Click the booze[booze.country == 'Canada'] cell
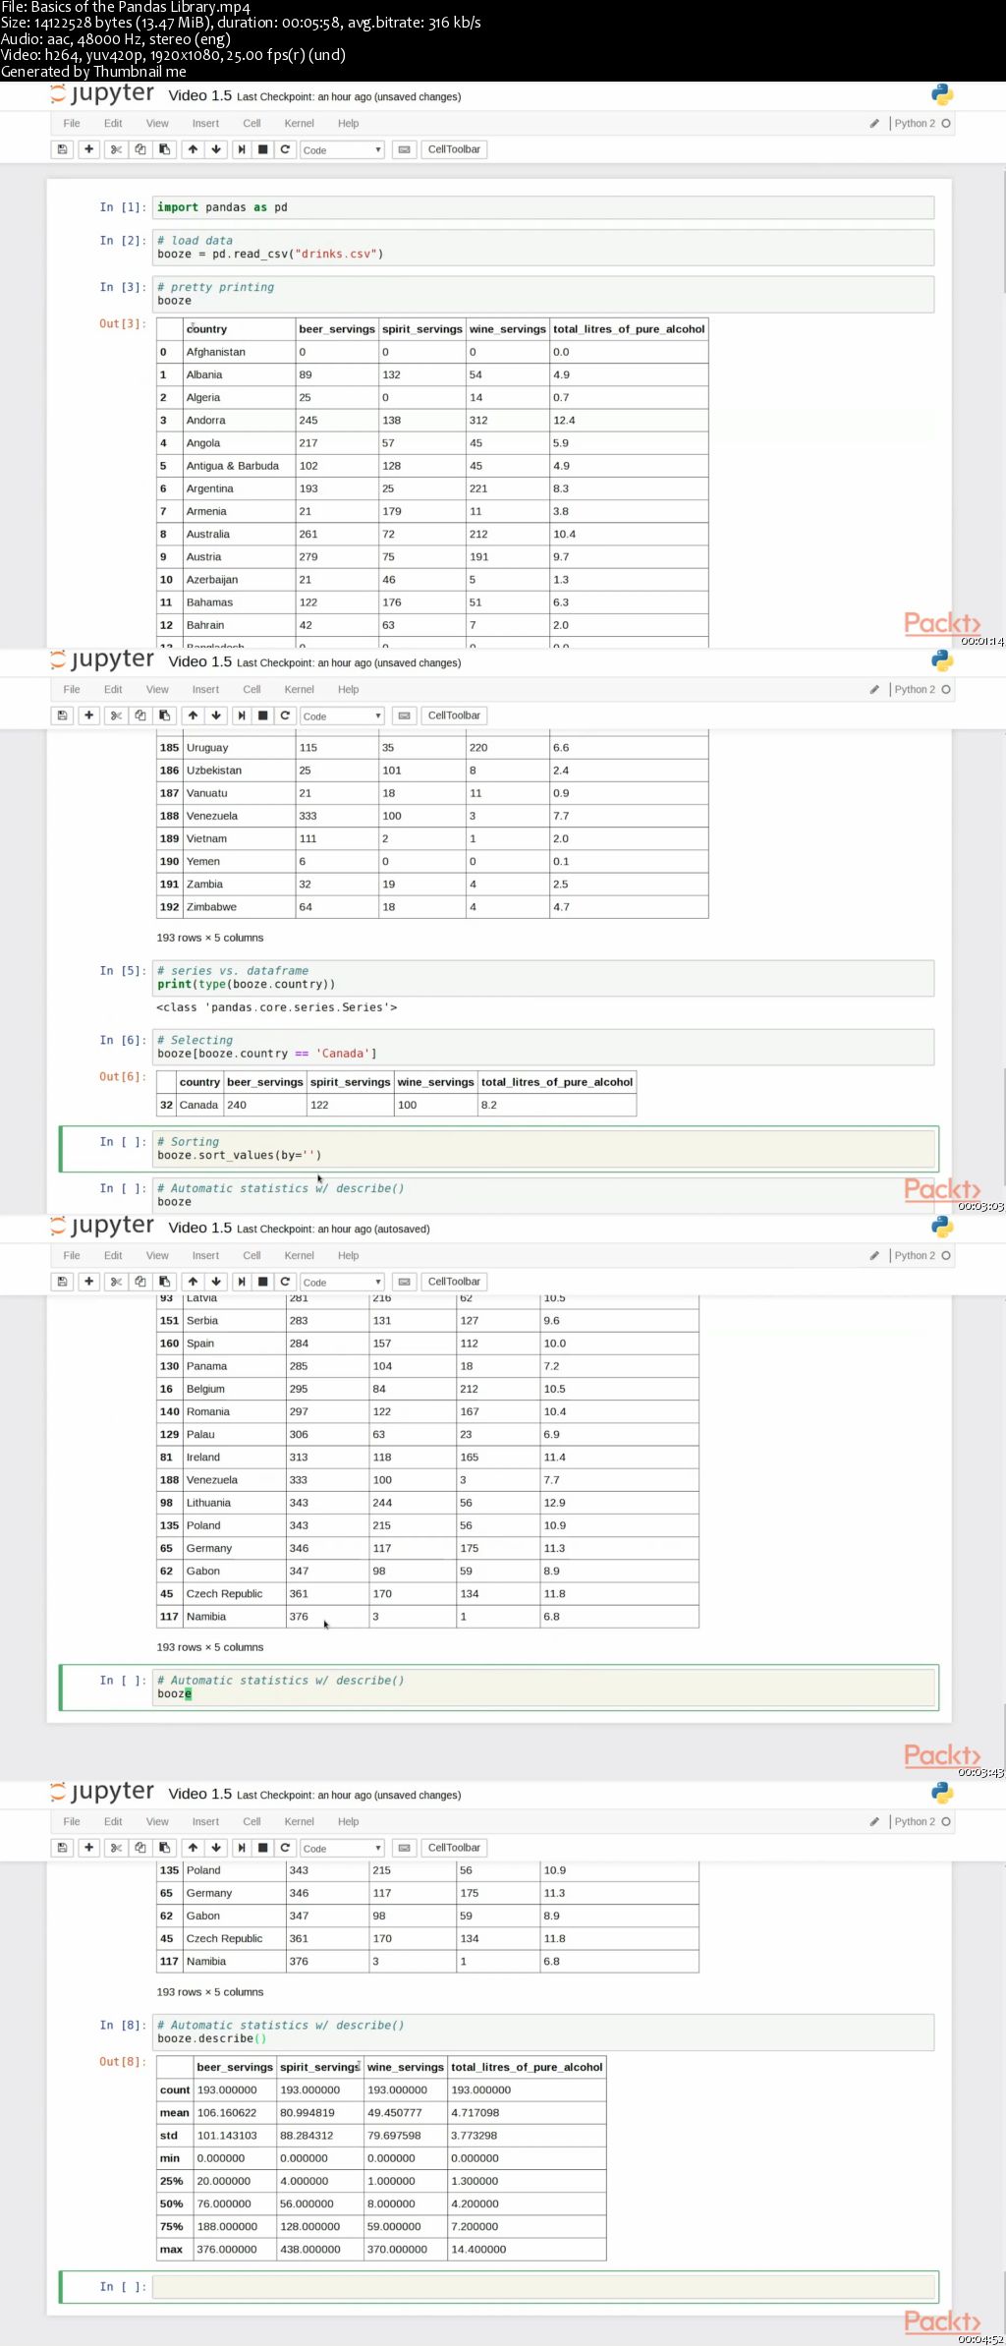 [543, 1047]
